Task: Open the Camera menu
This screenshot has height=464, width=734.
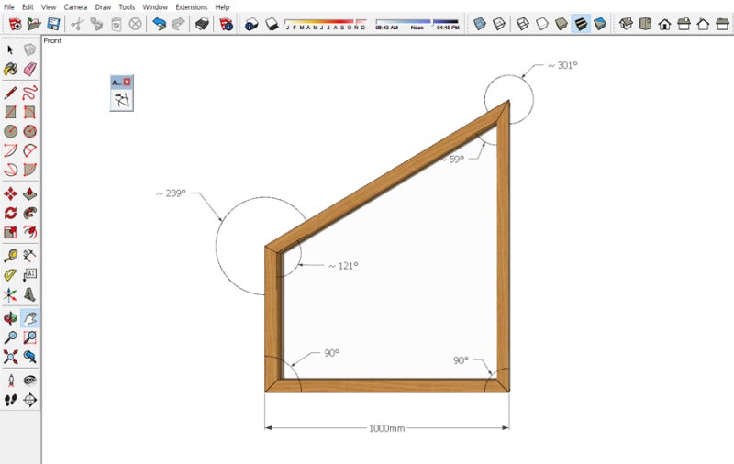Action: pyautogui.click(x=75, y=7)
